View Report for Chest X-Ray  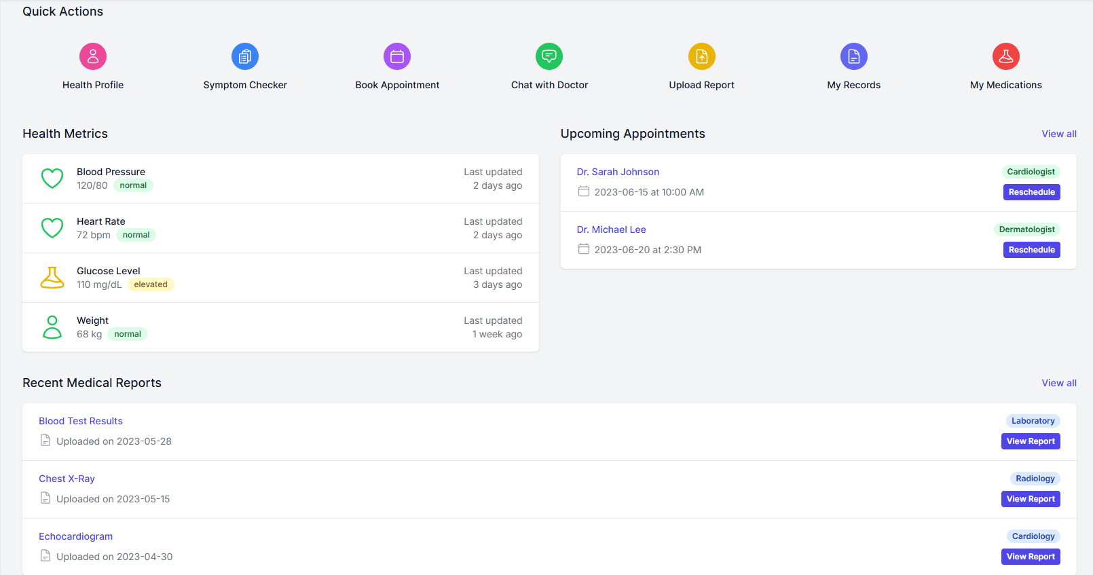(1030, 499)
